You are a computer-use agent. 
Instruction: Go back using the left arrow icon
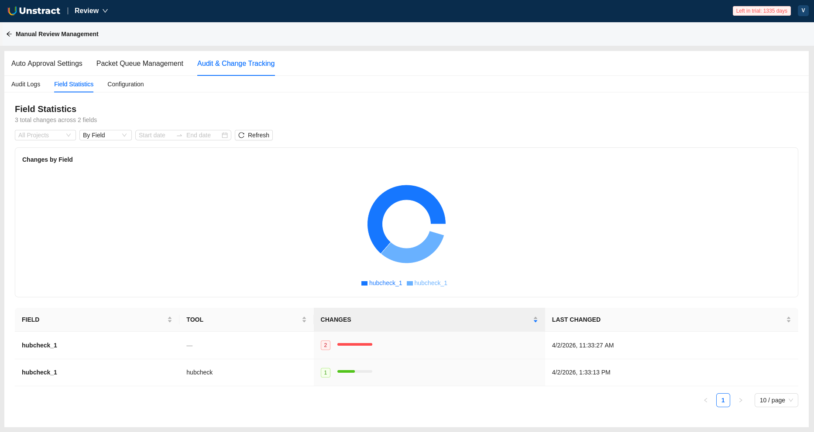[x=9, y=34]
